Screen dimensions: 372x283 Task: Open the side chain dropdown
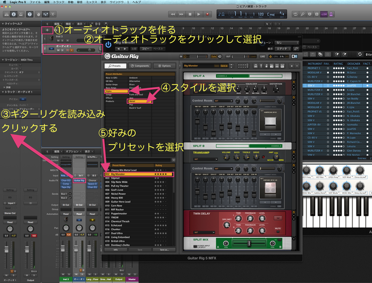[x=287, y=43]
